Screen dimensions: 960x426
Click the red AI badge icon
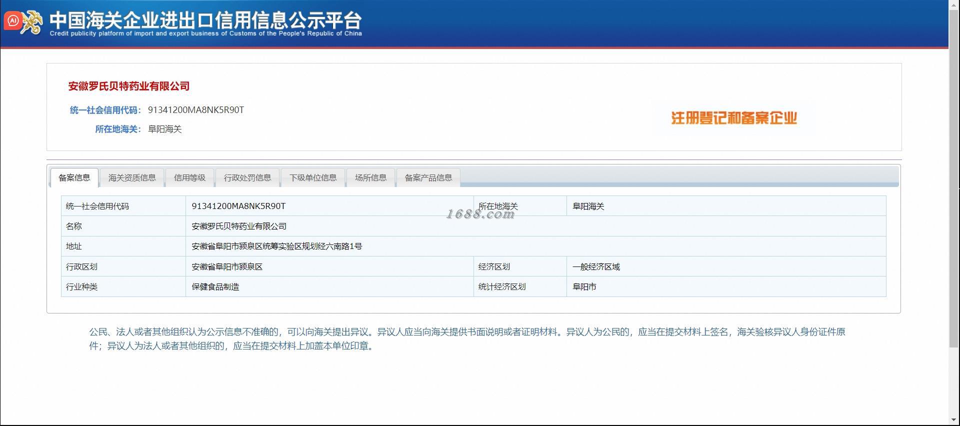12,21
